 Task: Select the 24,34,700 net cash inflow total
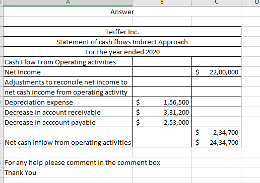[x=217, y=142]
